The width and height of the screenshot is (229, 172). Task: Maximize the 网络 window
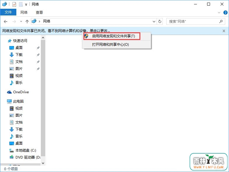pos(209,4)
